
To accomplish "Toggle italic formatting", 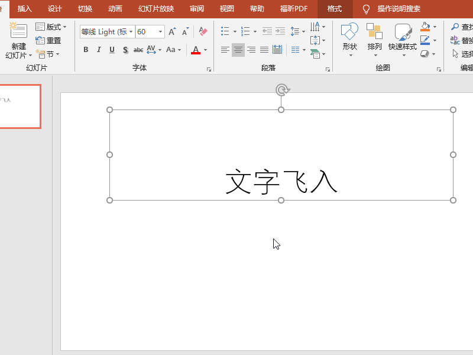I will [99, 50].
